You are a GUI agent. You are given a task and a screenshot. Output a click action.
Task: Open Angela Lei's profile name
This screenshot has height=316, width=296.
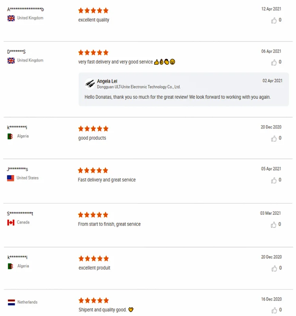(x=107, y=81)
